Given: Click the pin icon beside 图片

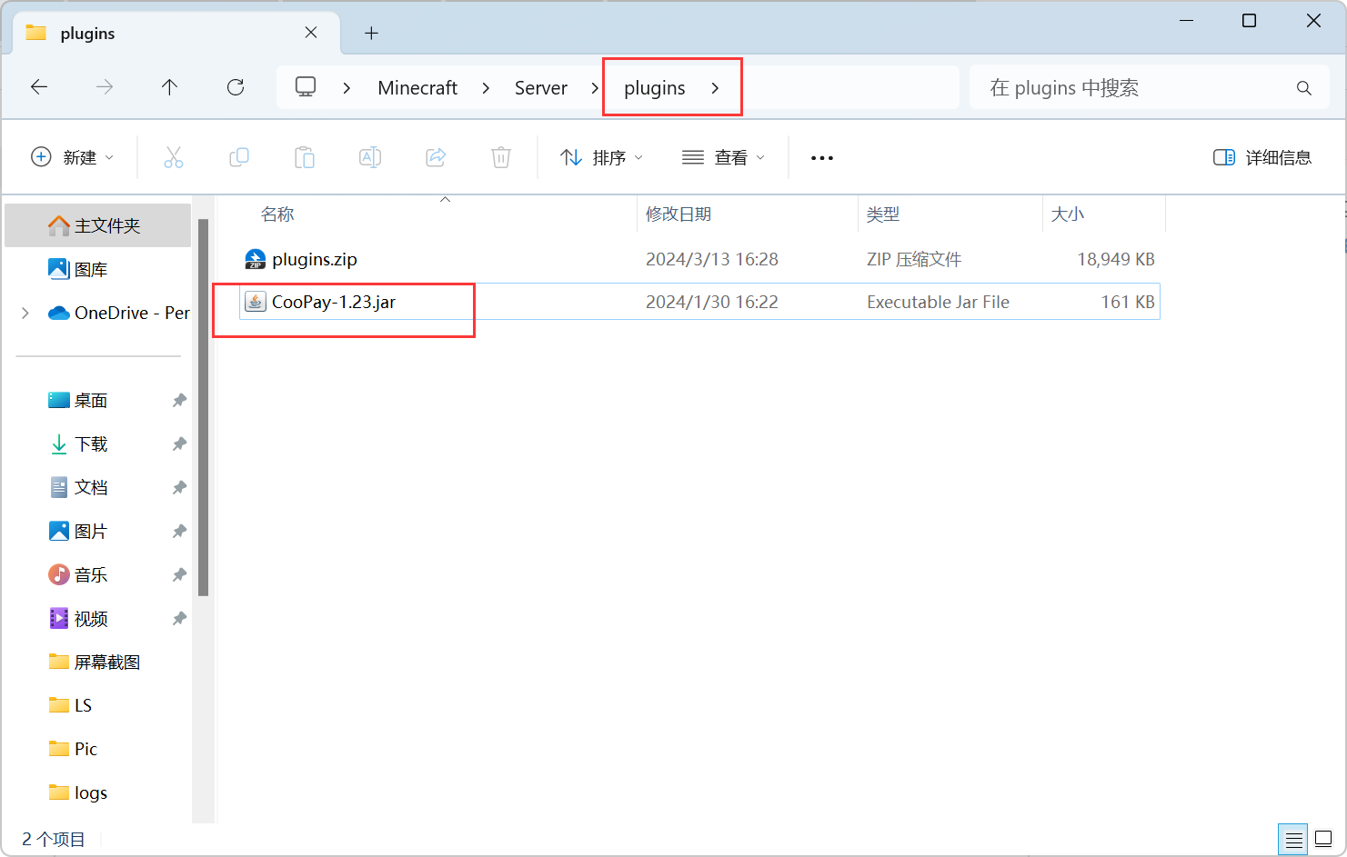Looking at the screenshot, I should 179,531.
